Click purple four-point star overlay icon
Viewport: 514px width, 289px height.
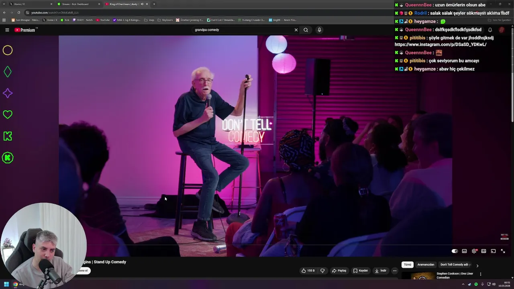(8, 93)
